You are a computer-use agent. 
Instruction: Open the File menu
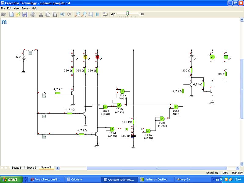tap(3, 8)
